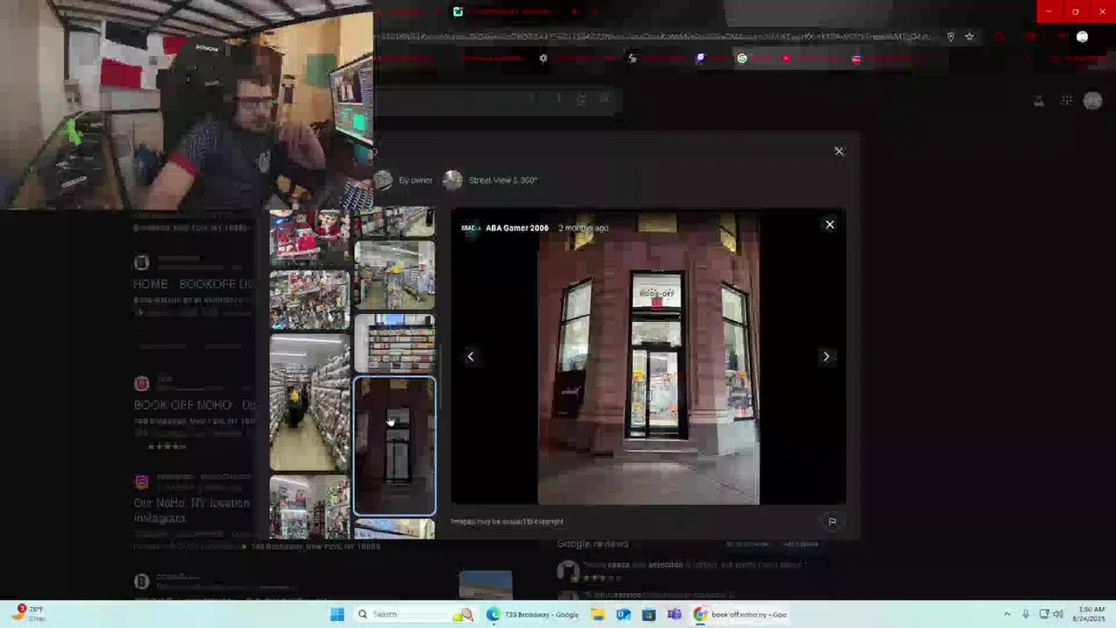This screenshot has height=628, width=1116.
Task: Show hidden system tray icons
Action: (1007, 614)
